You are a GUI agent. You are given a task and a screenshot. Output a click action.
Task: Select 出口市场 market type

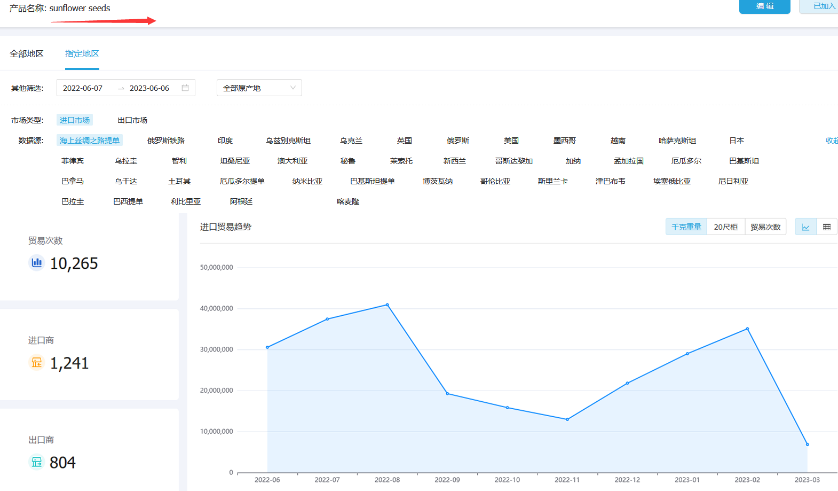(132, 120)
